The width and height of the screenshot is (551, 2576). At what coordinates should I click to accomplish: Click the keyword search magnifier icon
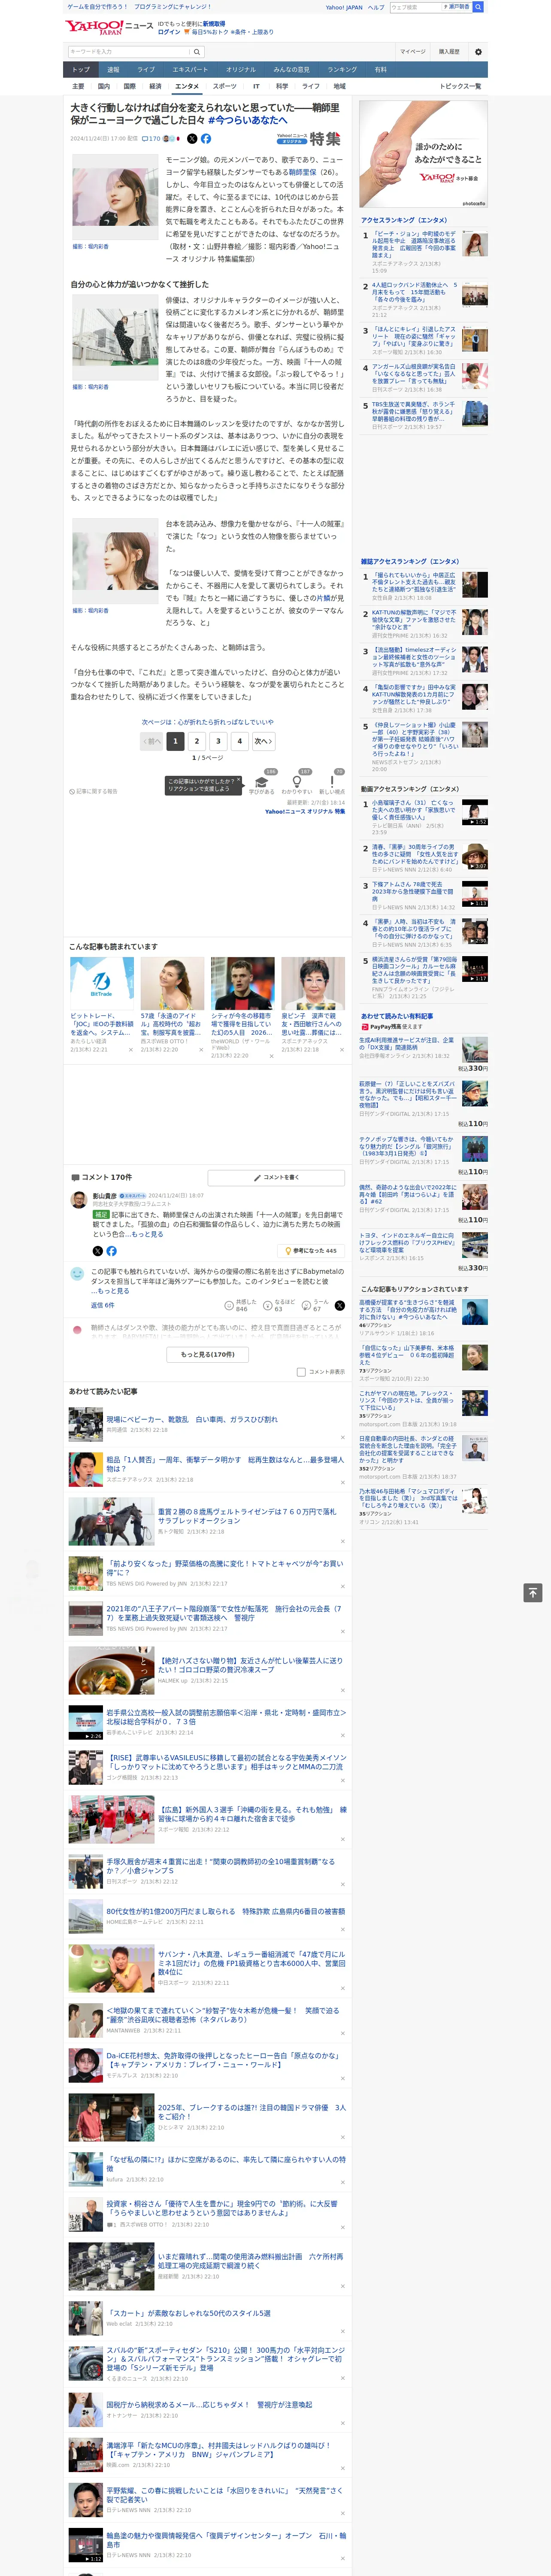[x=197, y=52]
